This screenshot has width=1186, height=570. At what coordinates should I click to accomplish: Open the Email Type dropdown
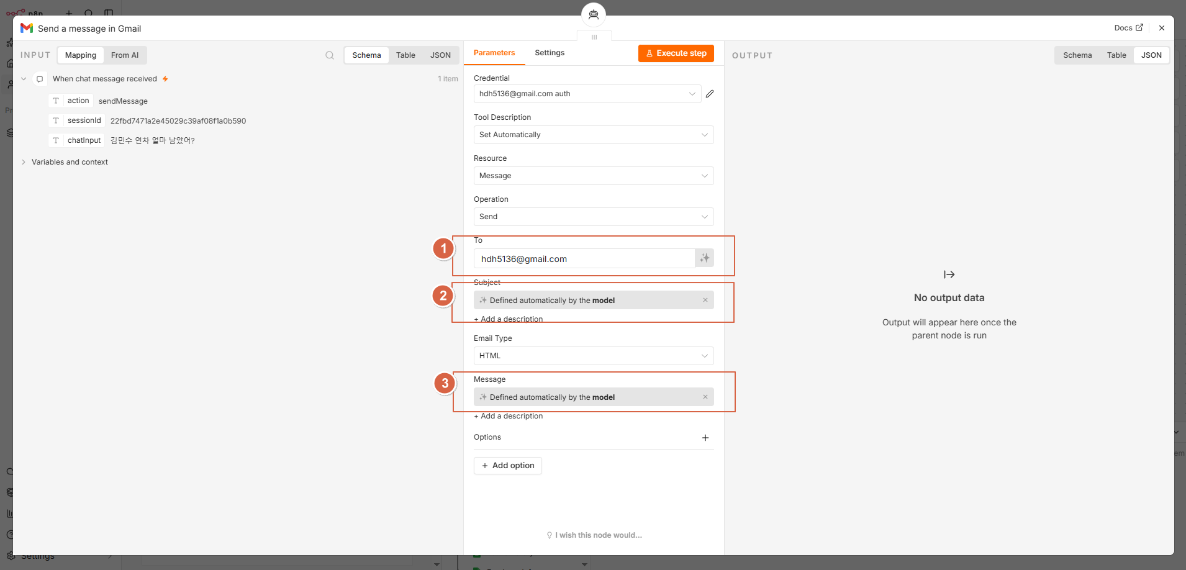pyautogui.click(x=594, y=356)
